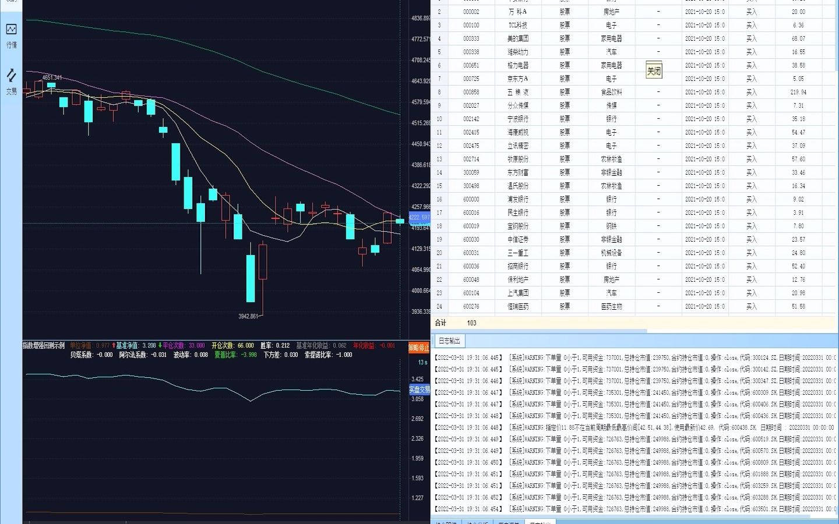The image size is (839, 524).
Task: Click row number 24 header
Action: (439, 306)
